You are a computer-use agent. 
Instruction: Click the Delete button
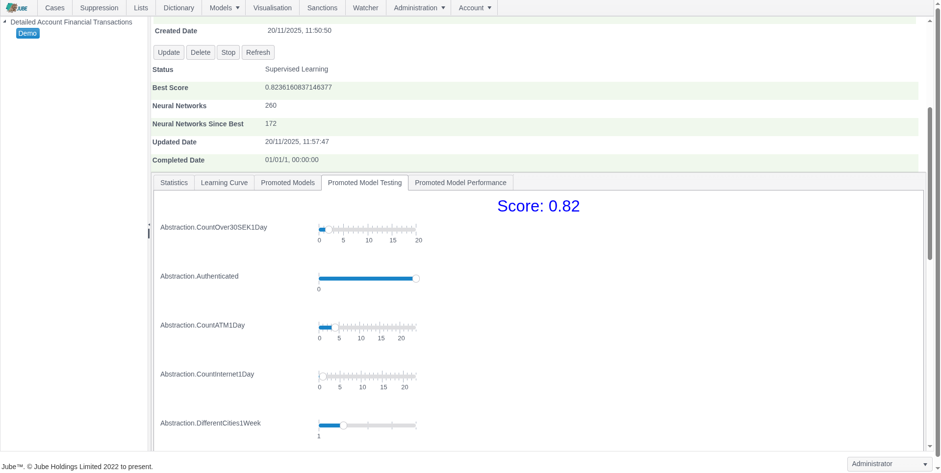coord(201,52)
